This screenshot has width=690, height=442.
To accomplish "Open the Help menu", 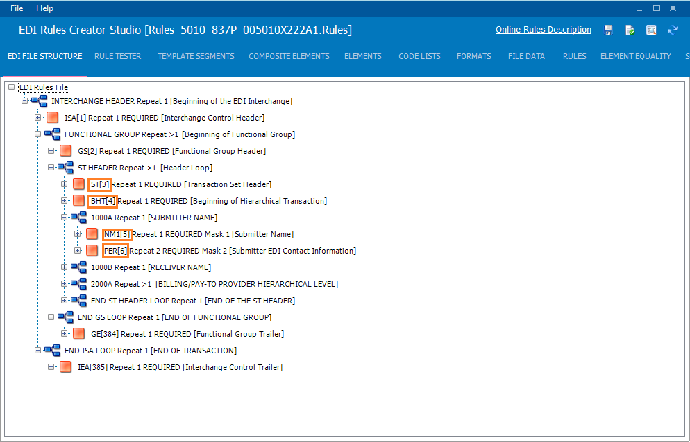I will [x=44, y=8].
